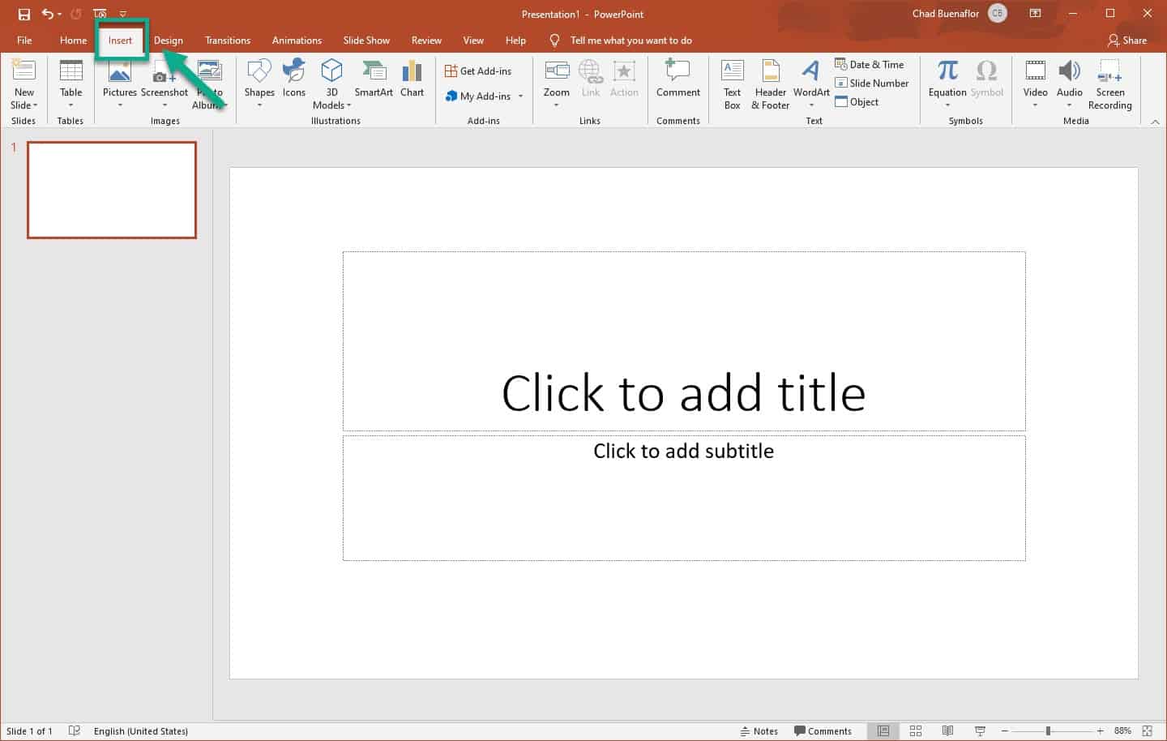The width and height of the screenshot is (1167, 741).
Task: Select the slide 1 thumbnail
Action: [x=112, y=190]
